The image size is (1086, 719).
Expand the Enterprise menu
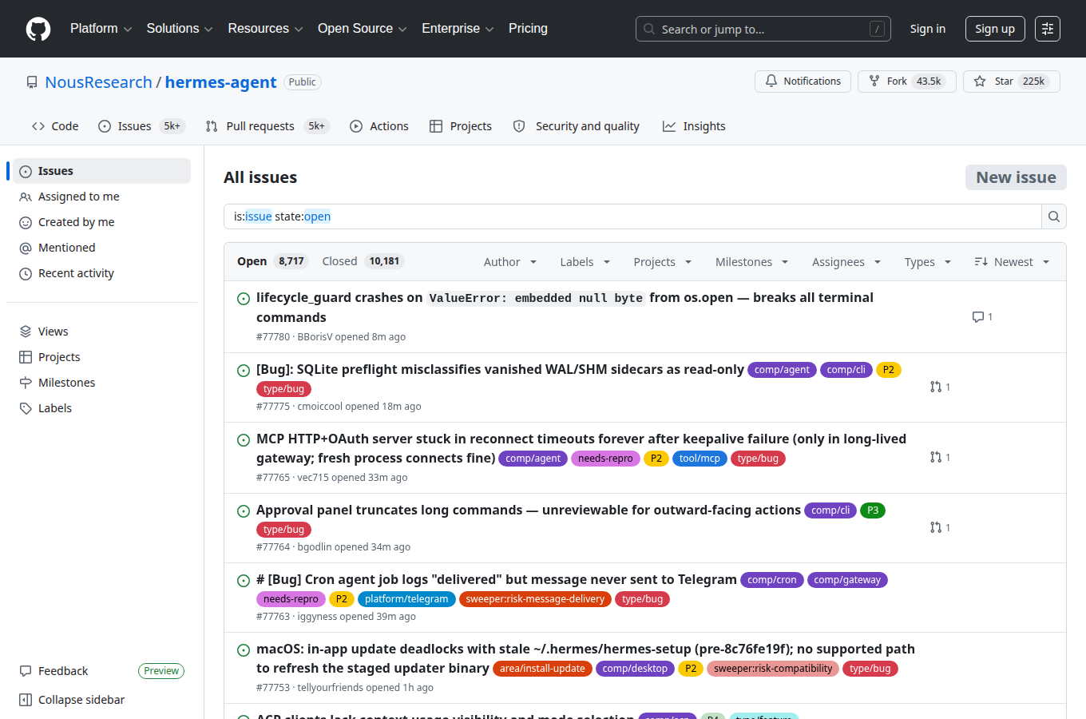tap(458, 29)
